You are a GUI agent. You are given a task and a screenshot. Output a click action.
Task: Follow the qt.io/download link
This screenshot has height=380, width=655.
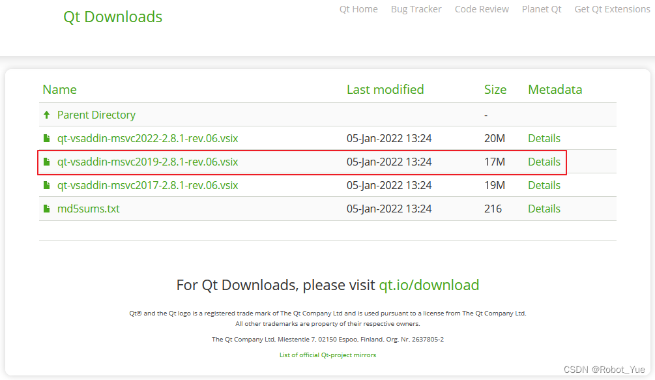[429, 285]
